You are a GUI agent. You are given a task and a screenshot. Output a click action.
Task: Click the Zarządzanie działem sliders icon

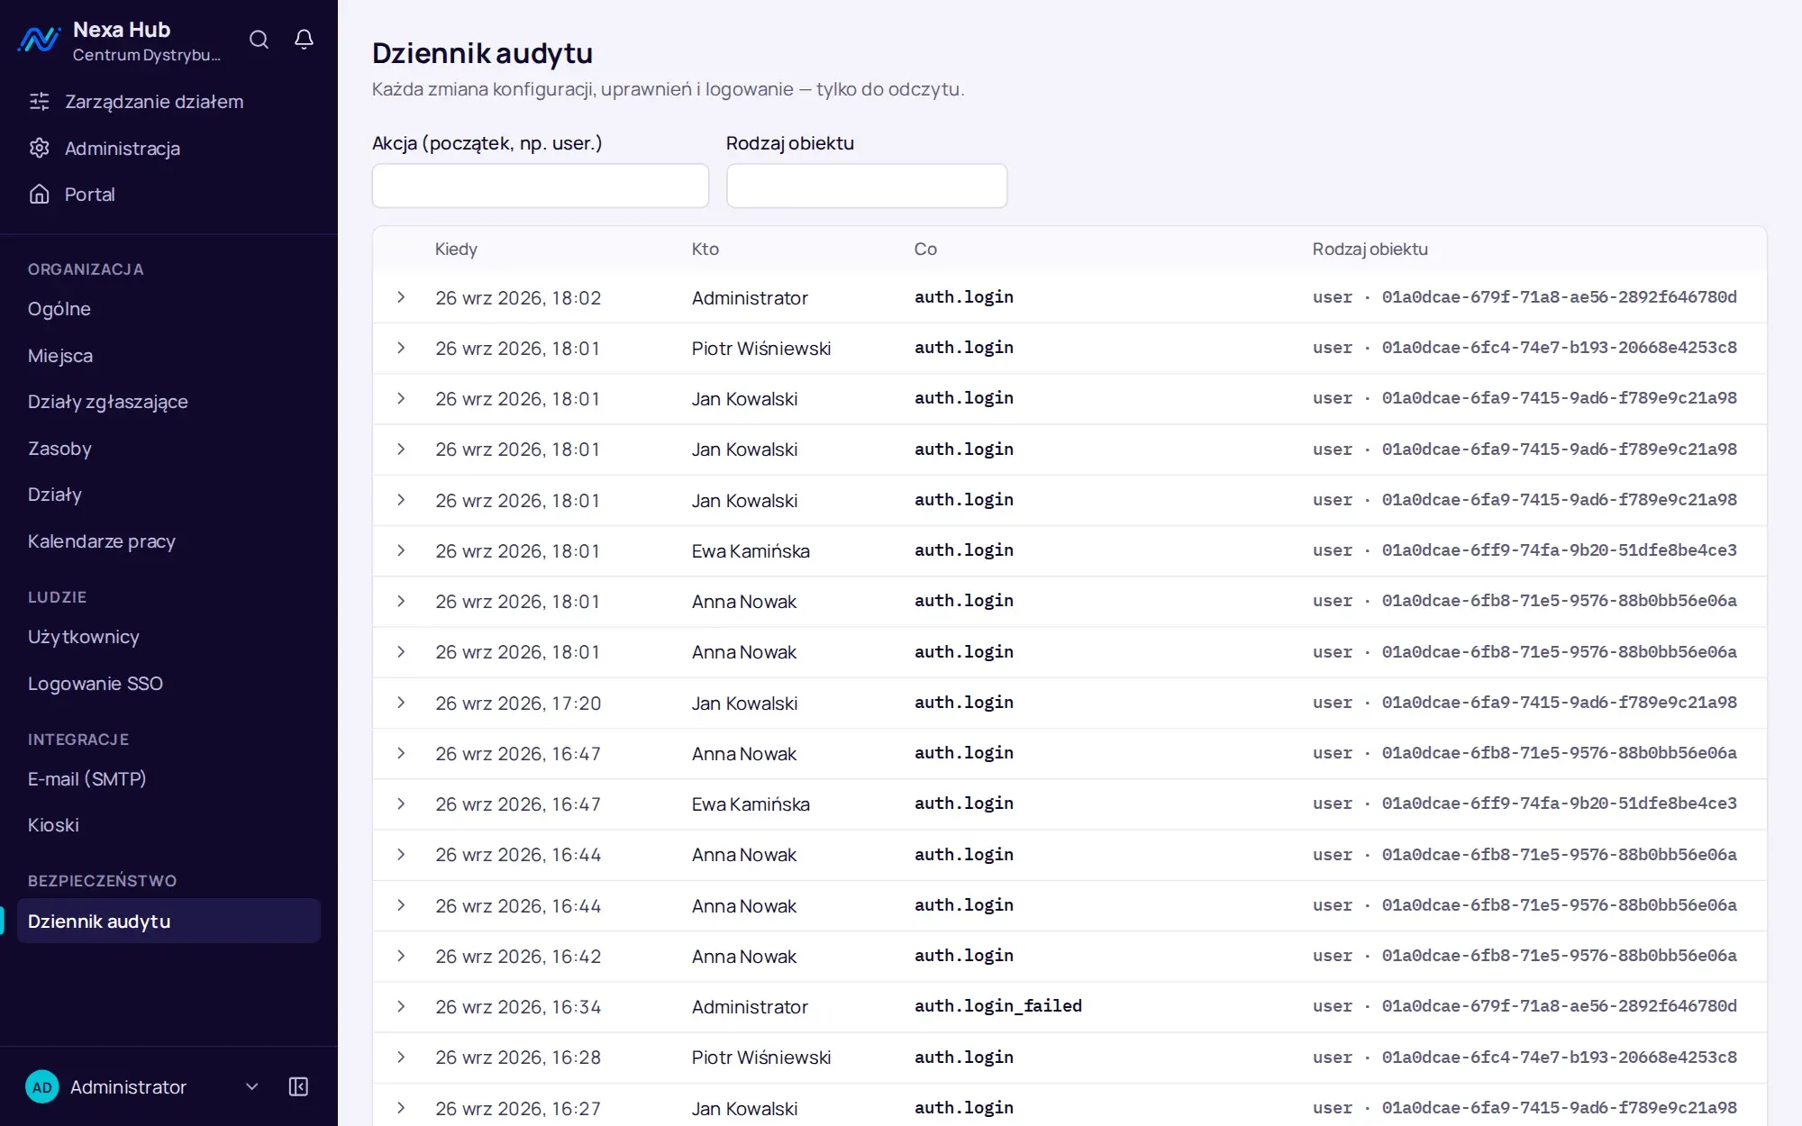point(39,102)
